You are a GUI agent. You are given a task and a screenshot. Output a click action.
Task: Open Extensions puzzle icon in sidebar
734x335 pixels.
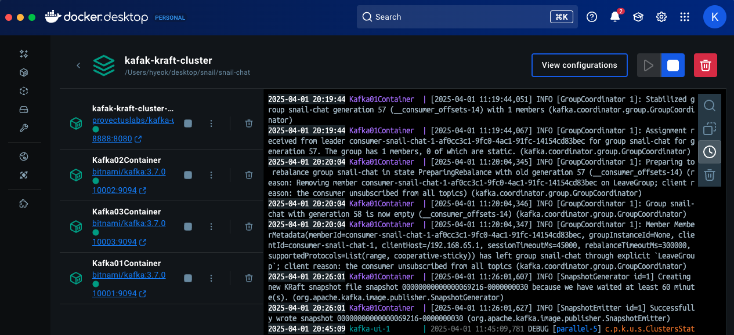click(x=24, y=203)
